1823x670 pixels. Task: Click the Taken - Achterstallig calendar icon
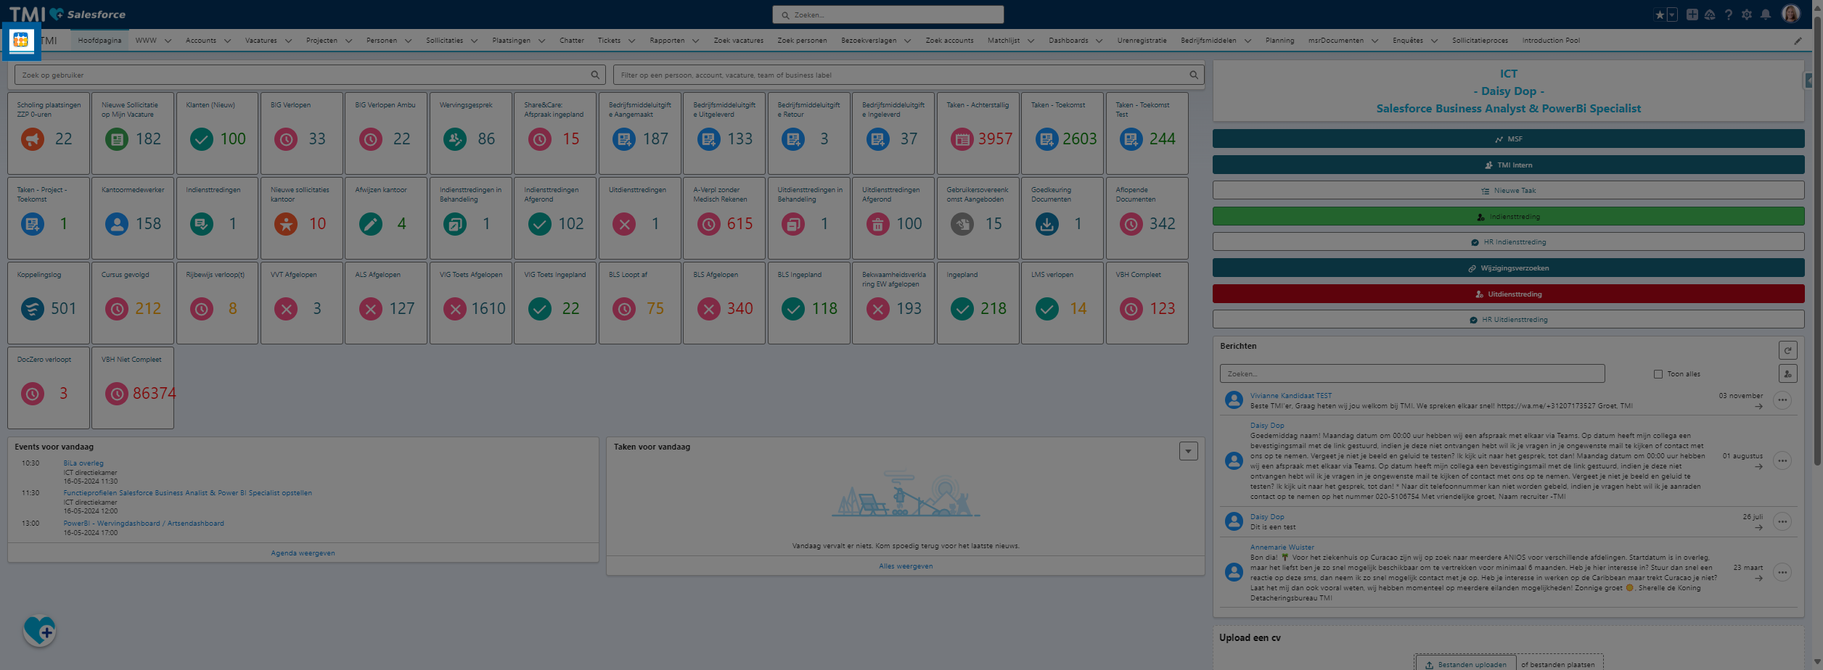[x=962, y=138]
